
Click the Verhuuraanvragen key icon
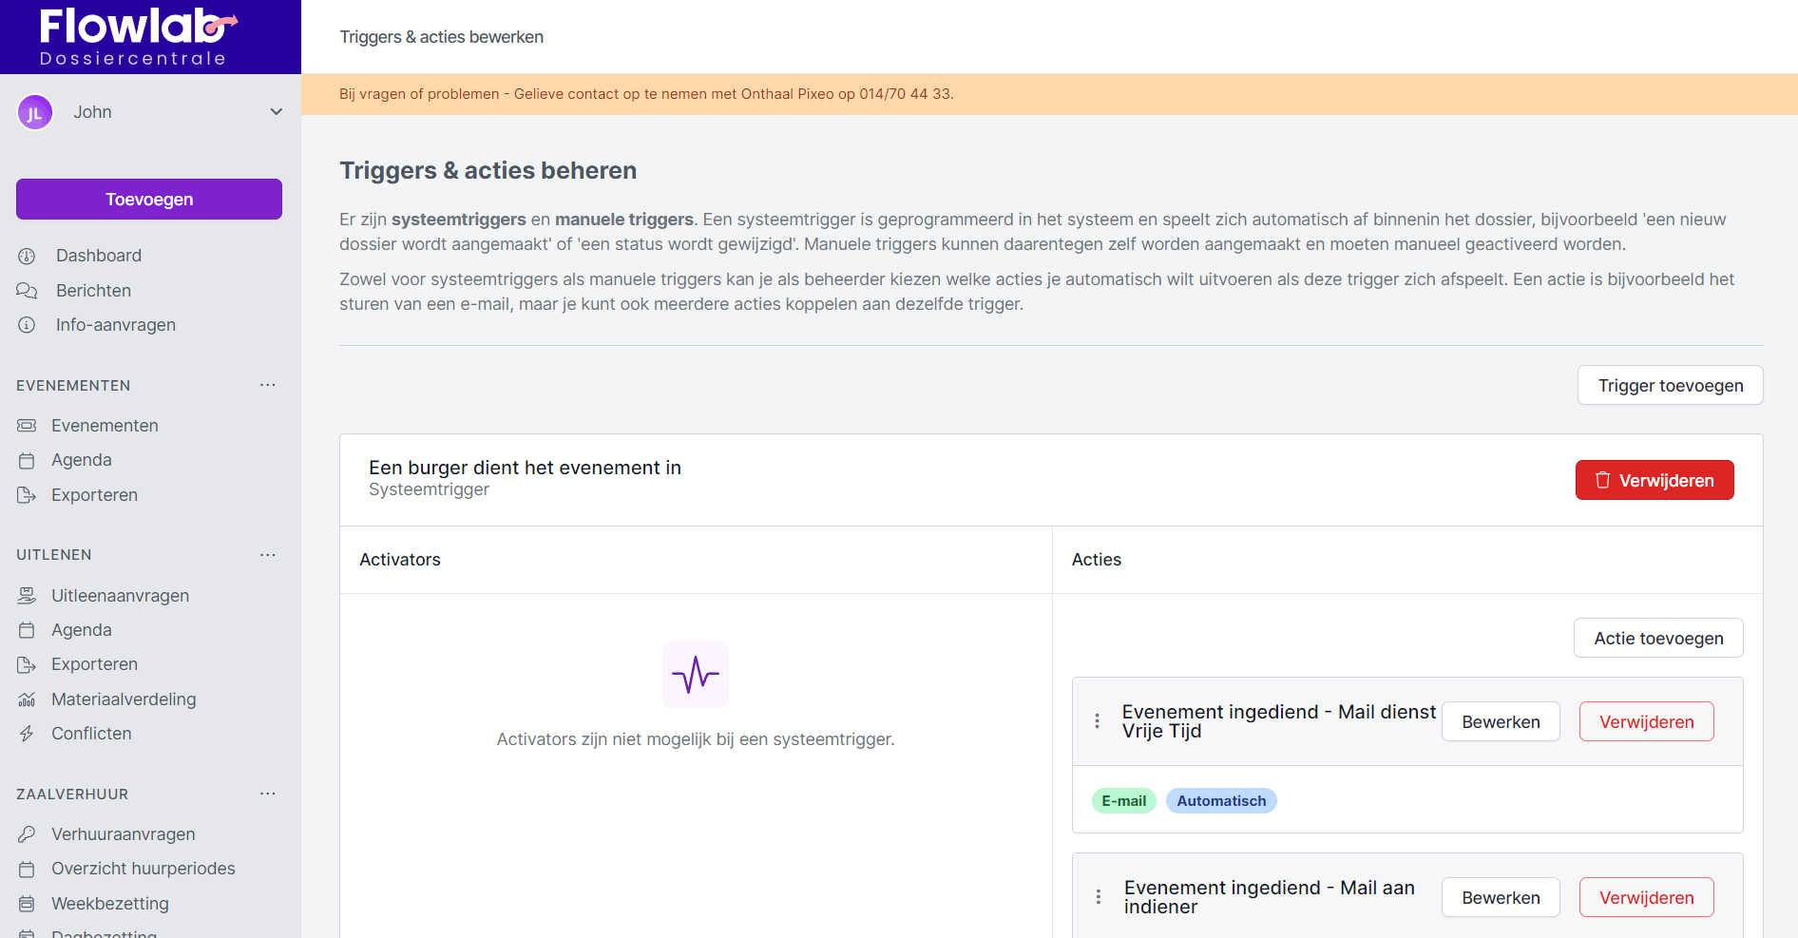click(x=27, y=834)
